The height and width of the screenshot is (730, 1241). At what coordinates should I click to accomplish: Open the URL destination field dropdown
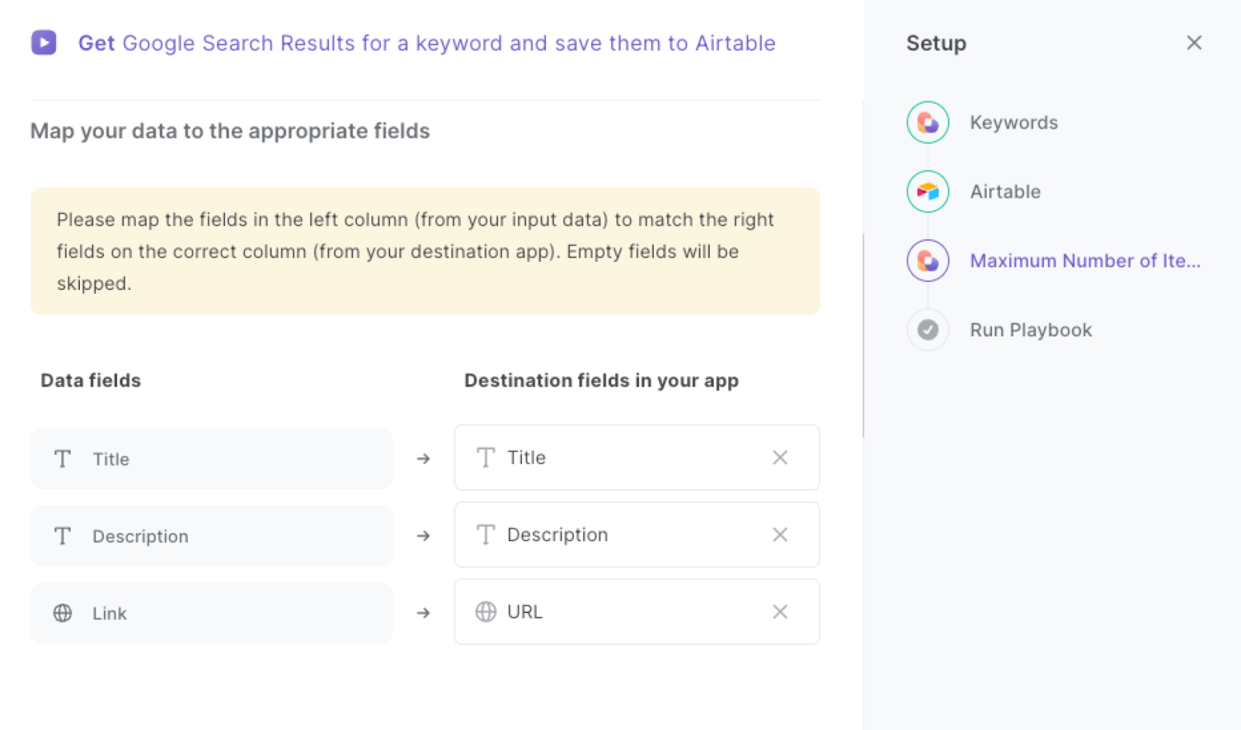coord(637,611)
